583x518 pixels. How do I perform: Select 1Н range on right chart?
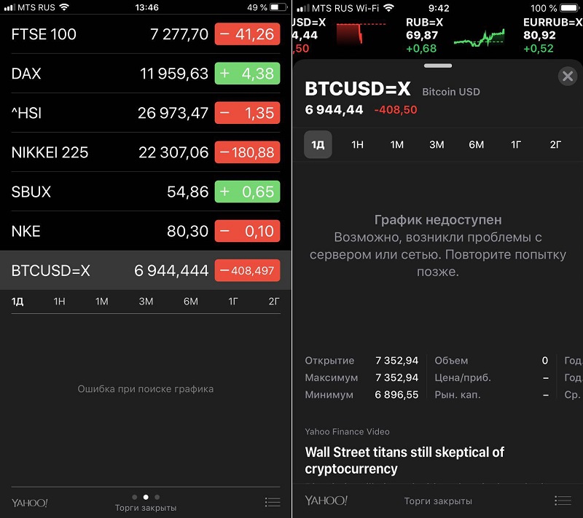click(x=357, y=145)
